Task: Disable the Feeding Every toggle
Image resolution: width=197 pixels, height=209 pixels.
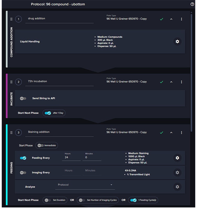Action: (23, 158)
